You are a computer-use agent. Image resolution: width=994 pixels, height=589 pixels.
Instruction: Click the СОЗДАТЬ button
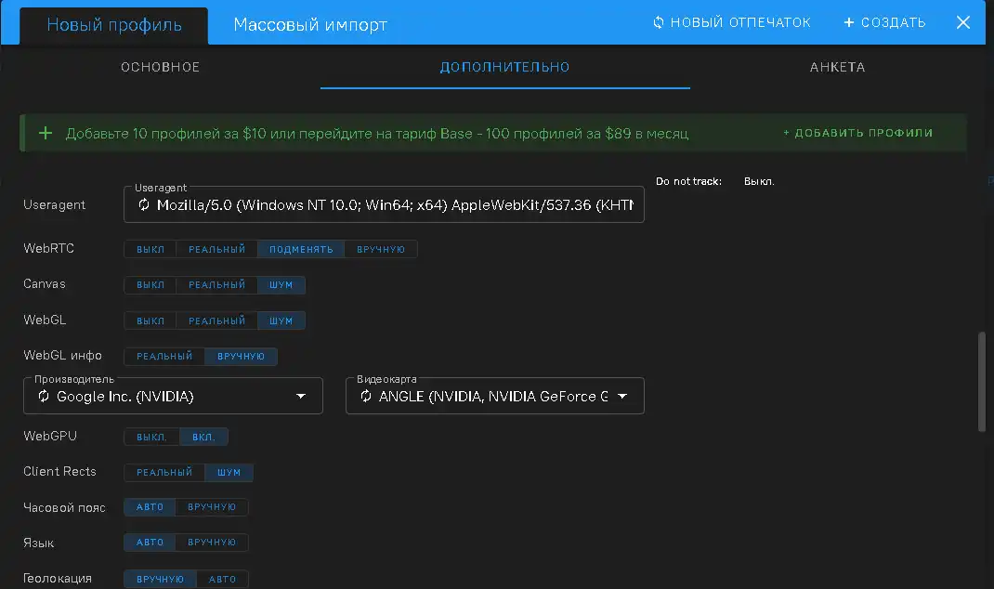click(885, 23)
